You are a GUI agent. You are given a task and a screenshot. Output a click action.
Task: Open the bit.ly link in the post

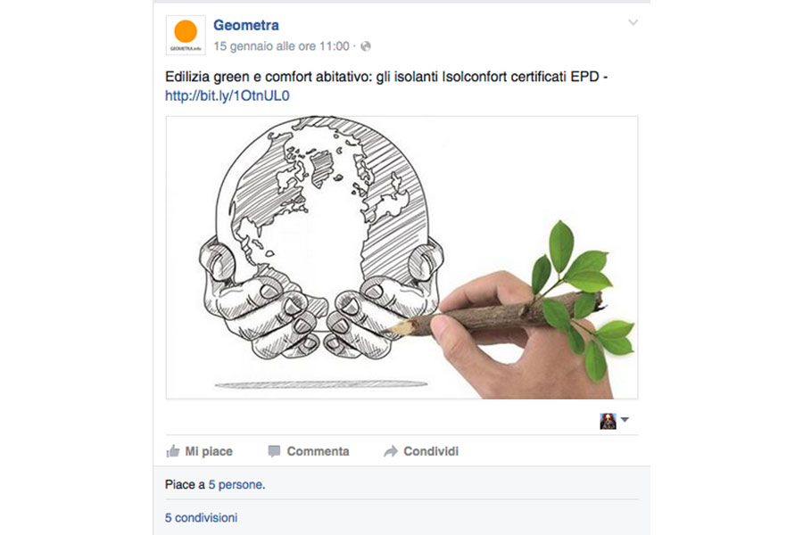[x=228, y=95]
